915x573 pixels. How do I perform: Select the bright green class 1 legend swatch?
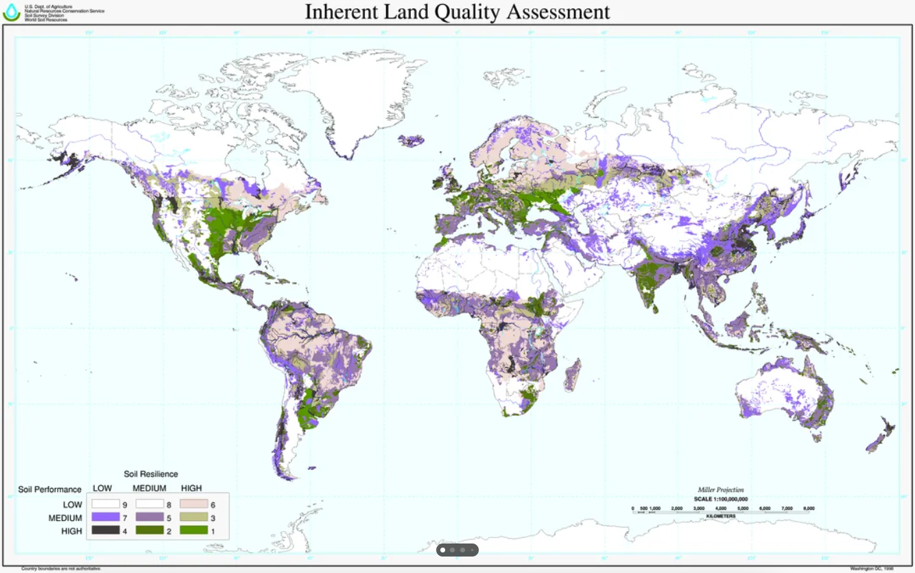[x=194, y=531]
